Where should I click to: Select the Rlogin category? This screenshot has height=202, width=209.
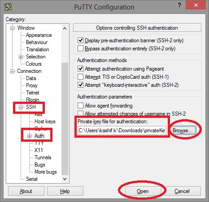pos(33,100)
